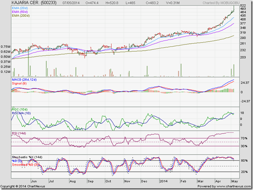Click the 0.12M volume axis label
This screenshot has width=253, height=190.
pyautogui.click(x=5, y=71)
